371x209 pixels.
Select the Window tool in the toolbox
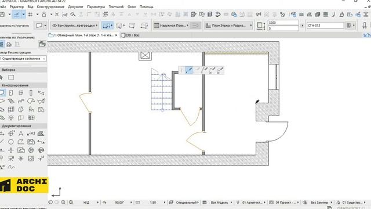21,93
